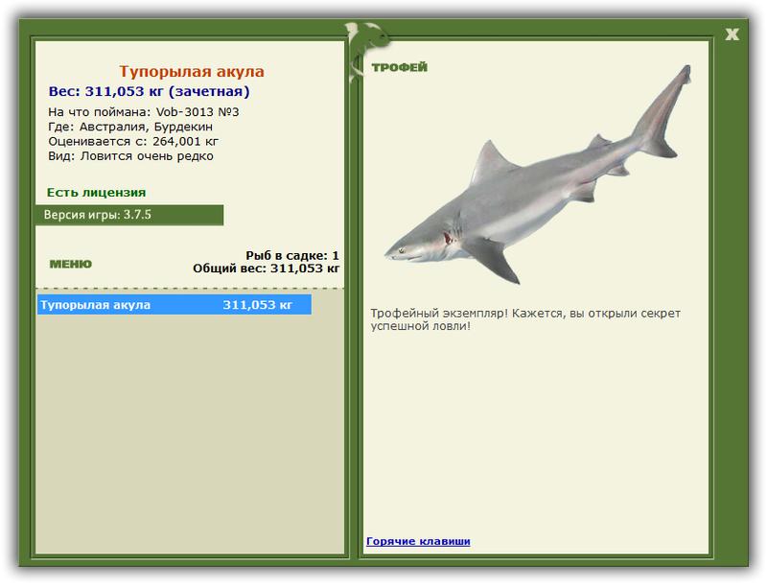Click the Вес: 311,053 кг (зачетная) text

coord(150,91)
